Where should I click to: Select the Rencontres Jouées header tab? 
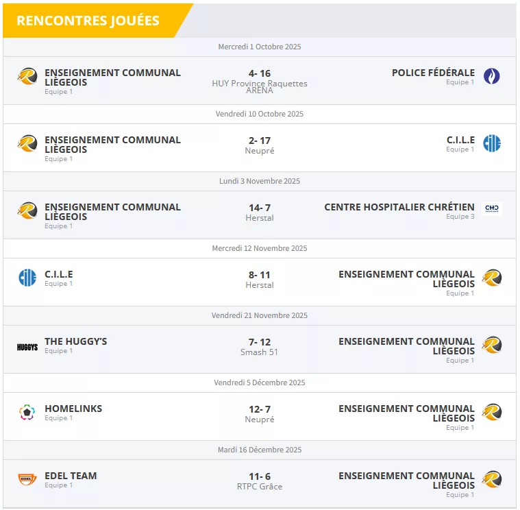click(88, 21)
